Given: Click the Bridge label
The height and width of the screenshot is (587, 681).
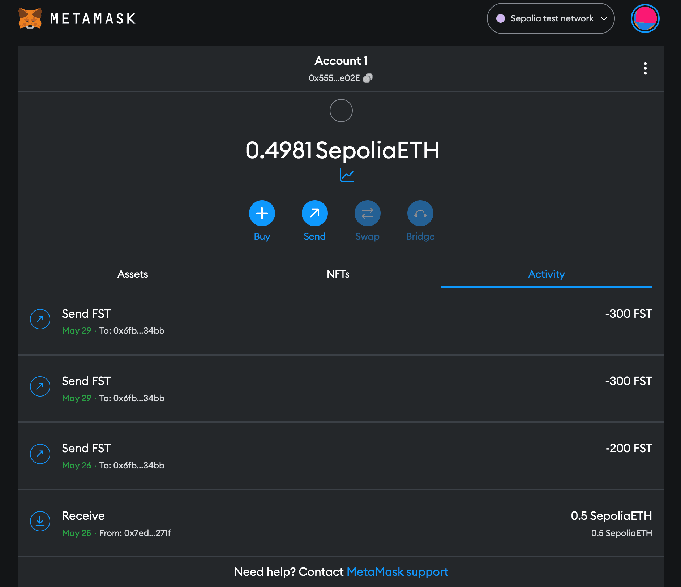Looking at the screenshot, I should point(420,236).
